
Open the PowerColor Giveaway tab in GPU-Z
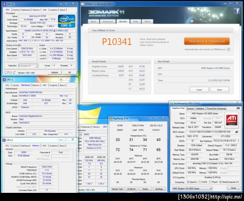[x=216, y=108]
